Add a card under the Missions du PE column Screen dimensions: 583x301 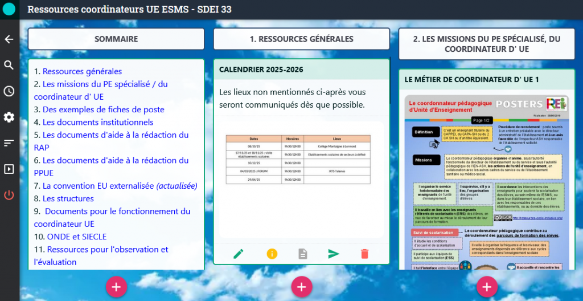pyautogui.click(x=487, y=287)
